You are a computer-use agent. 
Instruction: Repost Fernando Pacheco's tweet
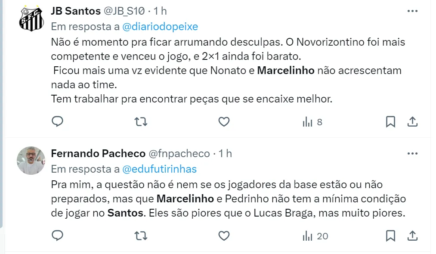141,235
